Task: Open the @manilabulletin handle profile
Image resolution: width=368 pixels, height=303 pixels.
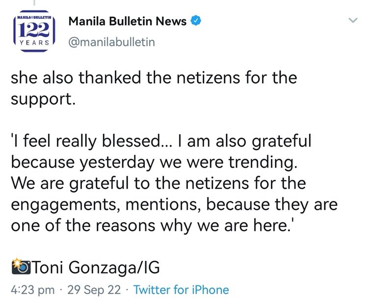Action: pyautogui.click(x=112, y=43)
